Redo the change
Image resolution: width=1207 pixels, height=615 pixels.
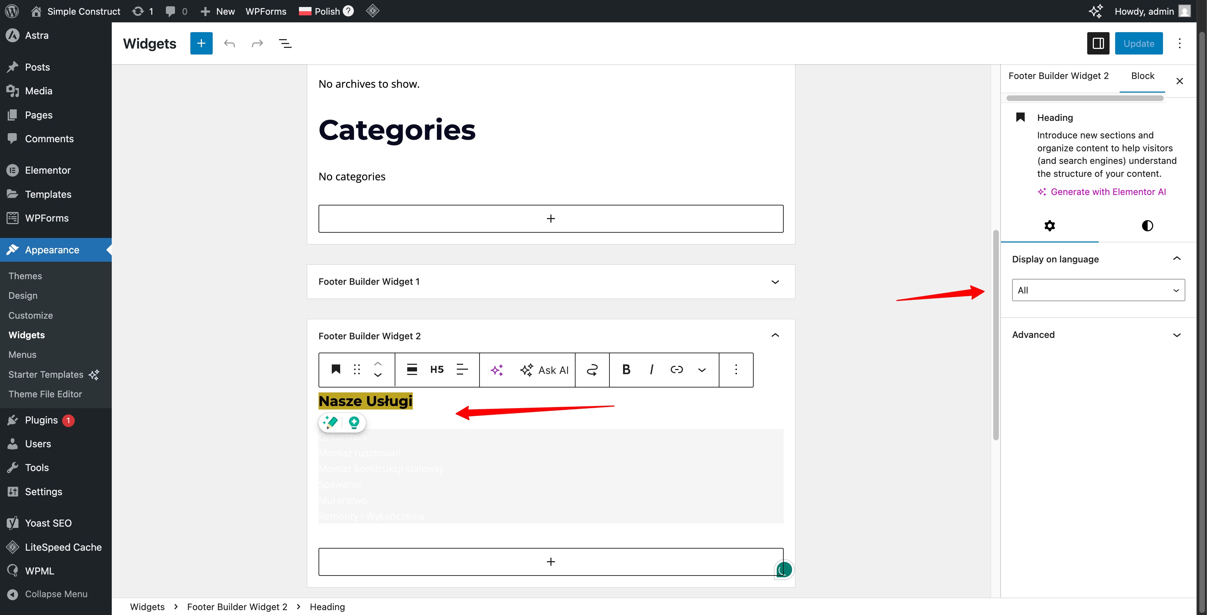click(x=257, y=44)
